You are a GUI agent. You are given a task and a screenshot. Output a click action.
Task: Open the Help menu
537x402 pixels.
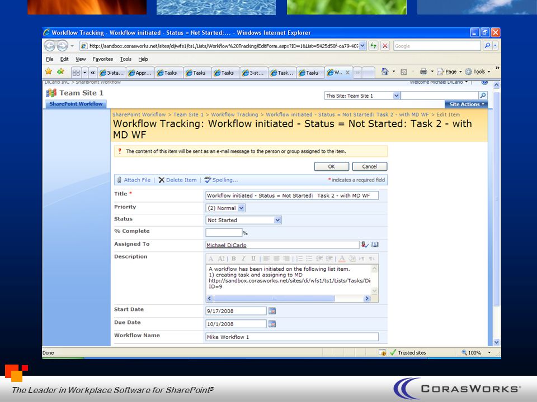pos(143,59)
